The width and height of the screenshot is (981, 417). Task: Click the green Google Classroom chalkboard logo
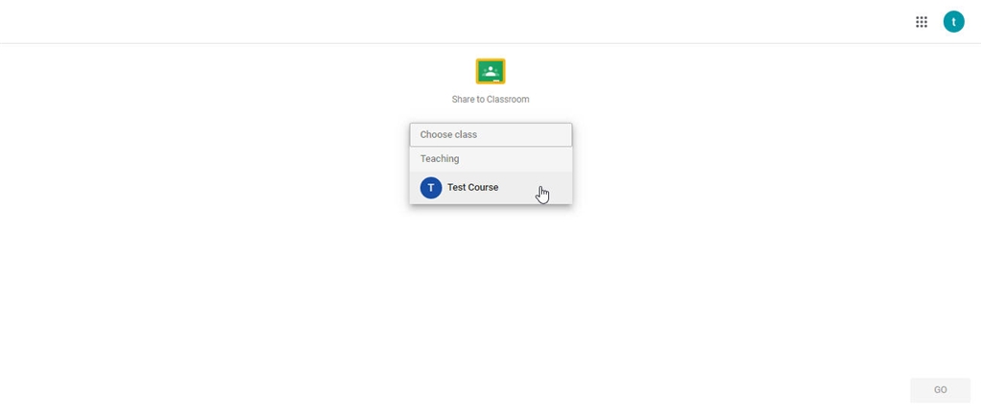pos(490,71)
